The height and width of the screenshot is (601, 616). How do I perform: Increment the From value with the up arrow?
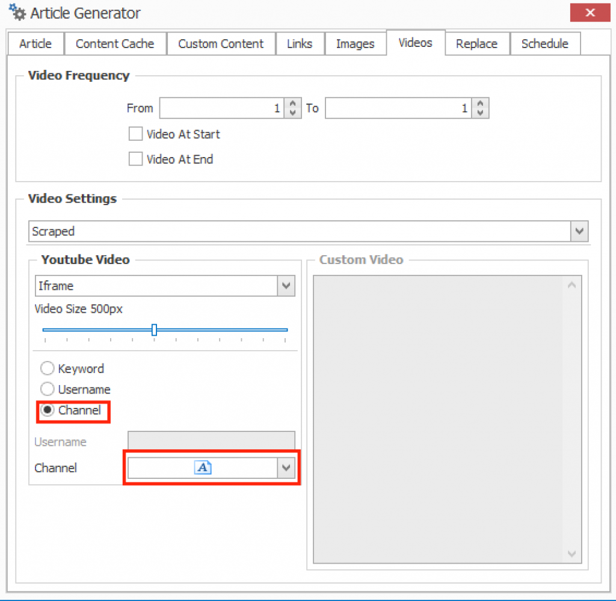[292, 104]
